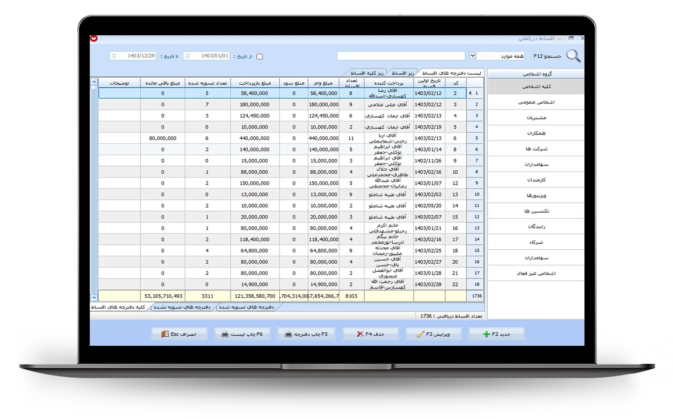Click the pencil Edit F3 button
Viewport: 673px width, 419px height.
433,334
